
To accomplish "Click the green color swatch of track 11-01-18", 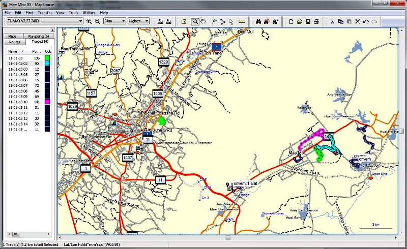I will [47, 58].
